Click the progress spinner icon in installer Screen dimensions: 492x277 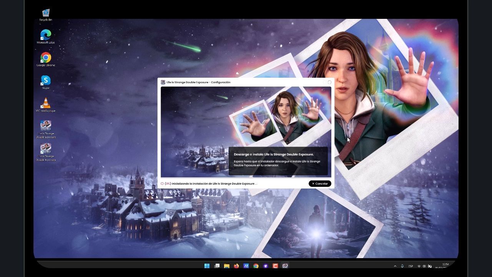[x=162, y=184]
